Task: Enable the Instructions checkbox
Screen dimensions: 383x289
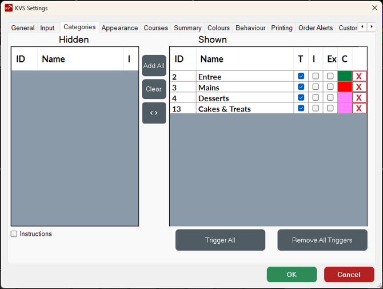Action: click(x=14, y=234)
